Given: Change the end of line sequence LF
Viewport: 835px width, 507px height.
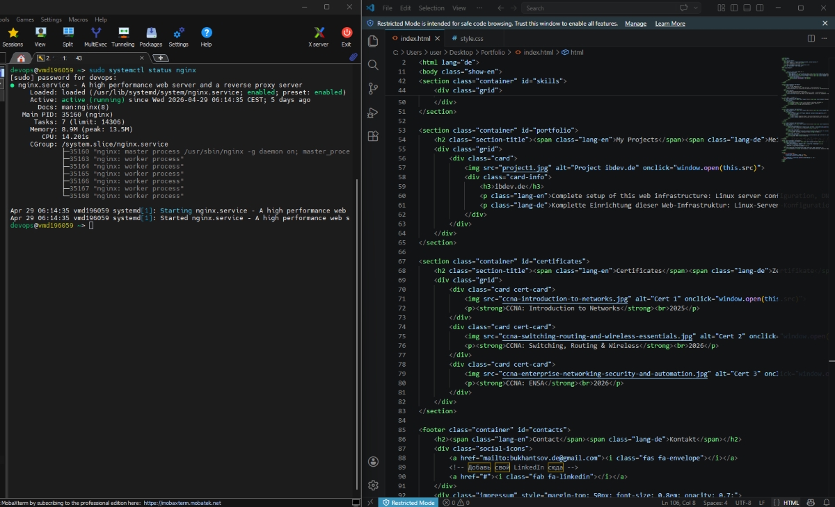Looking at the screenshot, I should pyautogui.click(x=762, y=502).
